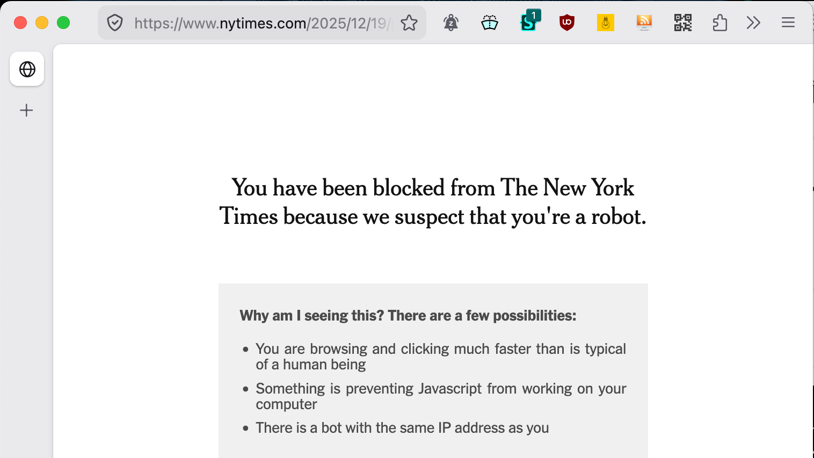
Task: Open the Extensions puzzle piece menu
Action: (x=719, y=23)
